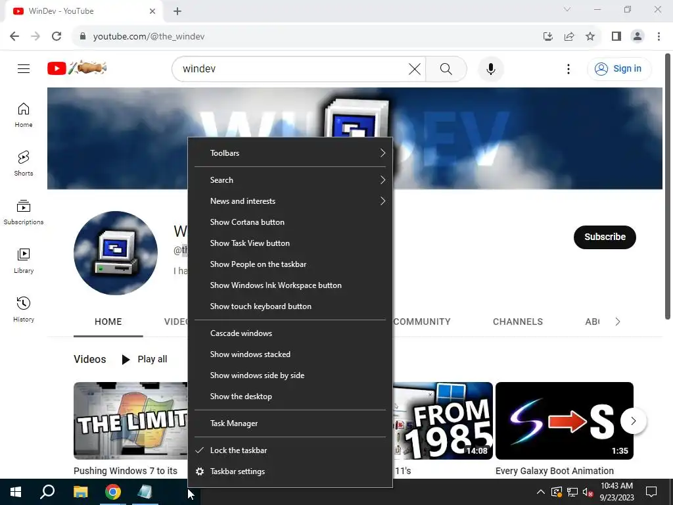Open the tab search dropdown arrow
Image resolution: width=673 pixels, height=505 pixels.
567,9
